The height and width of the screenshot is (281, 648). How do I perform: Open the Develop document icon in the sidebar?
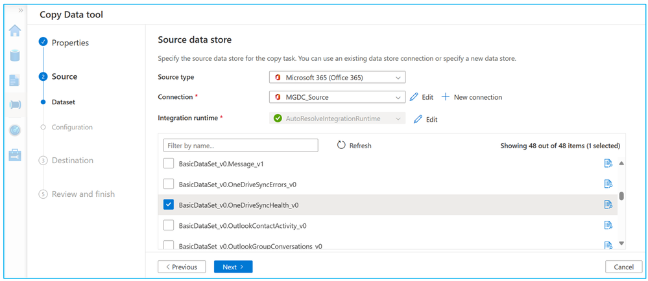click(15, 80)
